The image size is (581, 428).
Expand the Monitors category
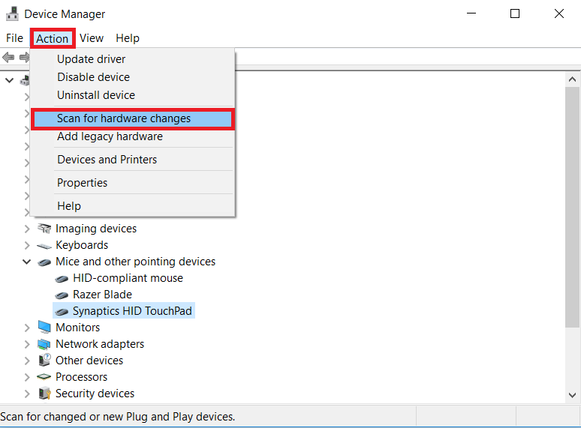(27, 328)
